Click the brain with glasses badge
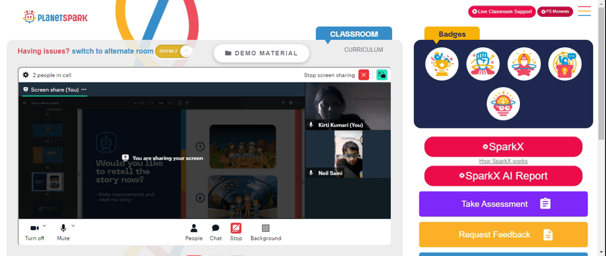Screen dimensions: 606x256 coord(503,103)
